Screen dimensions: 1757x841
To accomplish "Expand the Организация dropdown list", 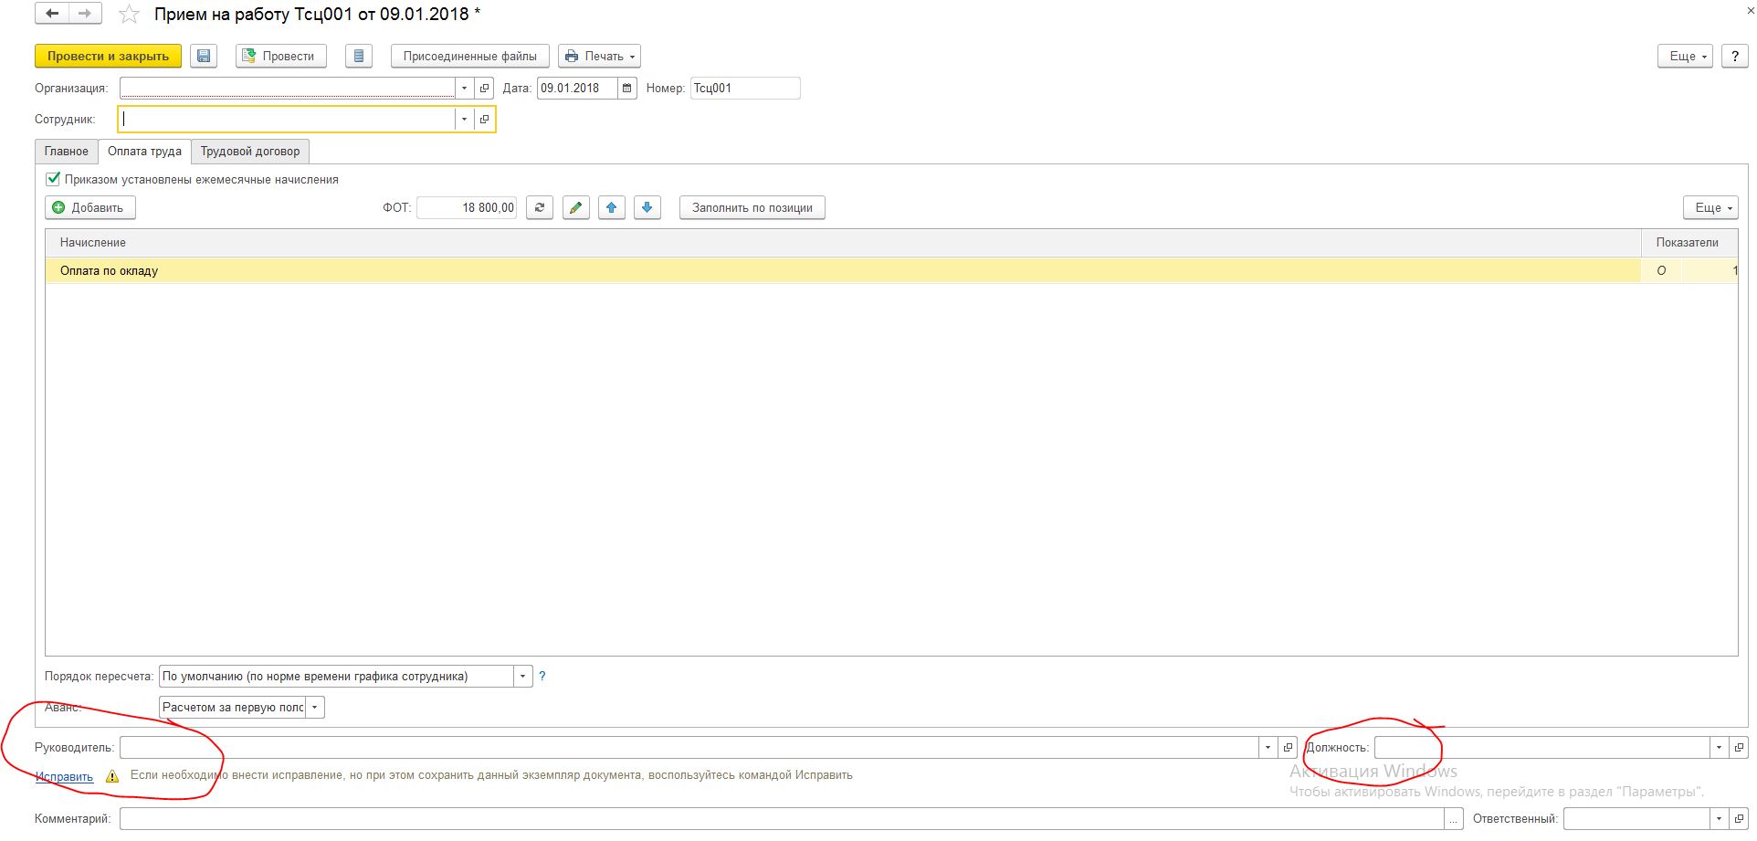I will click(x=464, y=89).
